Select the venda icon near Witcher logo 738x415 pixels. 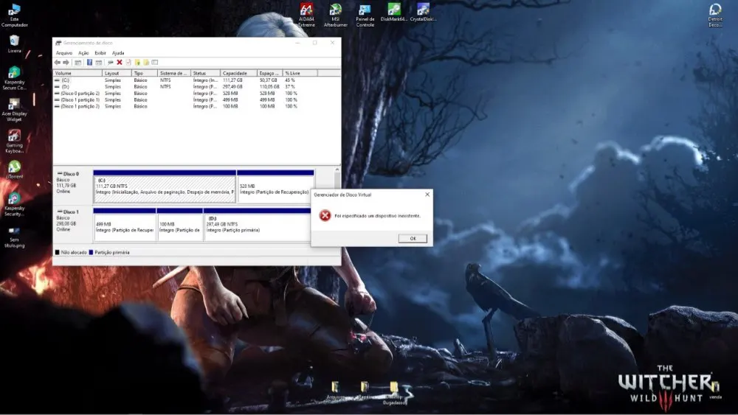(715, 390)
